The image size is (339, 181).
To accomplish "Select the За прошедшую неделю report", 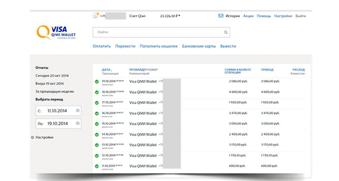I will (54, 91).
